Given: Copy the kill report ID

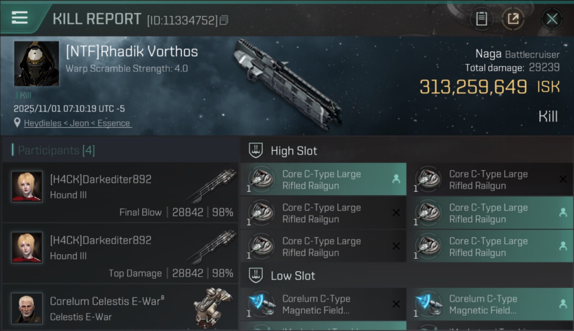Looking at the screenshot, I should 224,20.
